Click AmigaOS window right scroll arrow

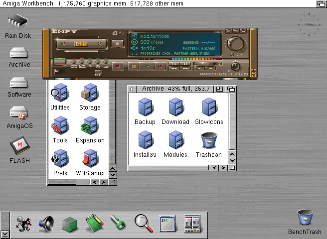104,182
